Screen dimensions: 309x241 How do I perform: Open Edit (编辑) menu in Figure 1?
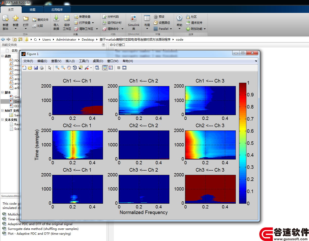coord(42,61)
